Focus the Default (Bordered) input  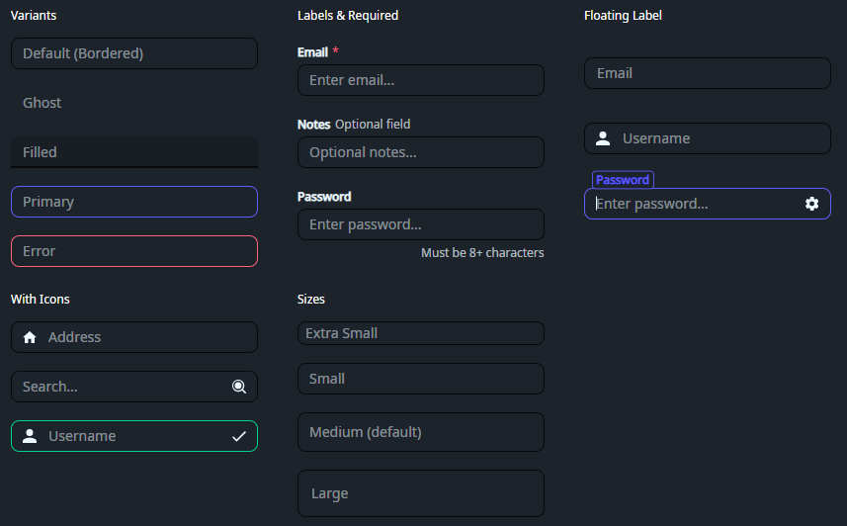(x=133, y=53)
